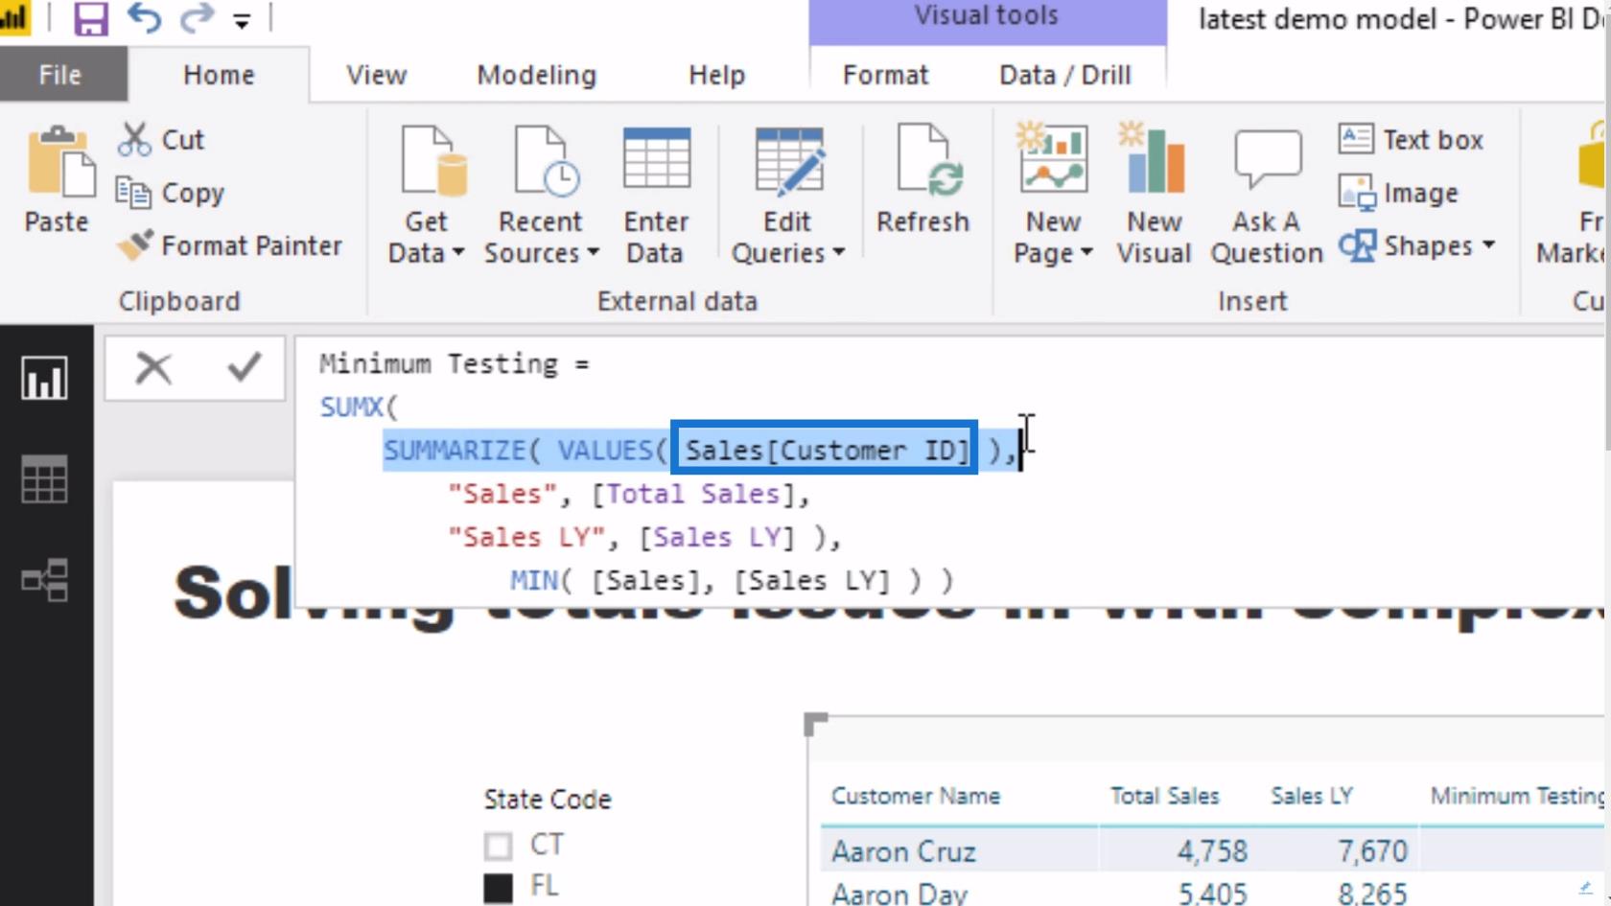The height and width of the screenshot is (906, 1611).
Task: Click the "Sales LY" string in the formula
Action: coord(527,537)
